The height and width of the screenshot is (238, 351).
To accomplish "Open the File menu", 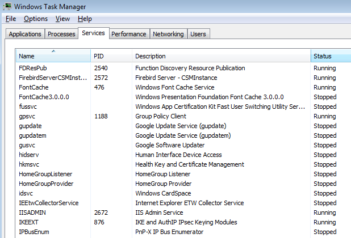I will [x=11, y=19].
